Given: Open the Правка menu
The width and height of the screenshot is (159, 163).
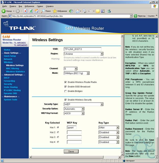Looking at the screenshot, I should (x=13, y=6).
